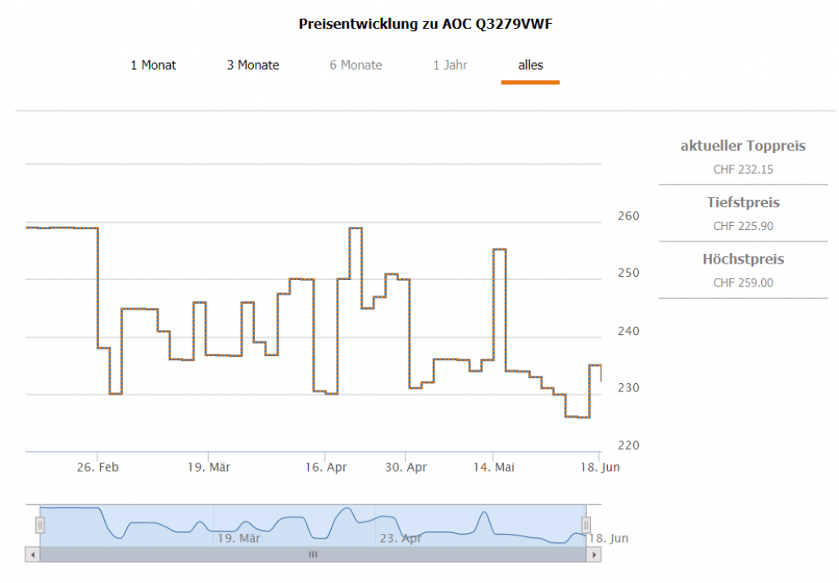Choose the '6 Monate' time range
This screenshot has height=583, width=839.
[x=356, y=65]
